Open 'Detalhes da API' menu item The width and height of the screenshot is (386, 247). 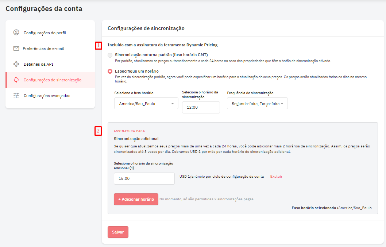[x=38, y=64]
